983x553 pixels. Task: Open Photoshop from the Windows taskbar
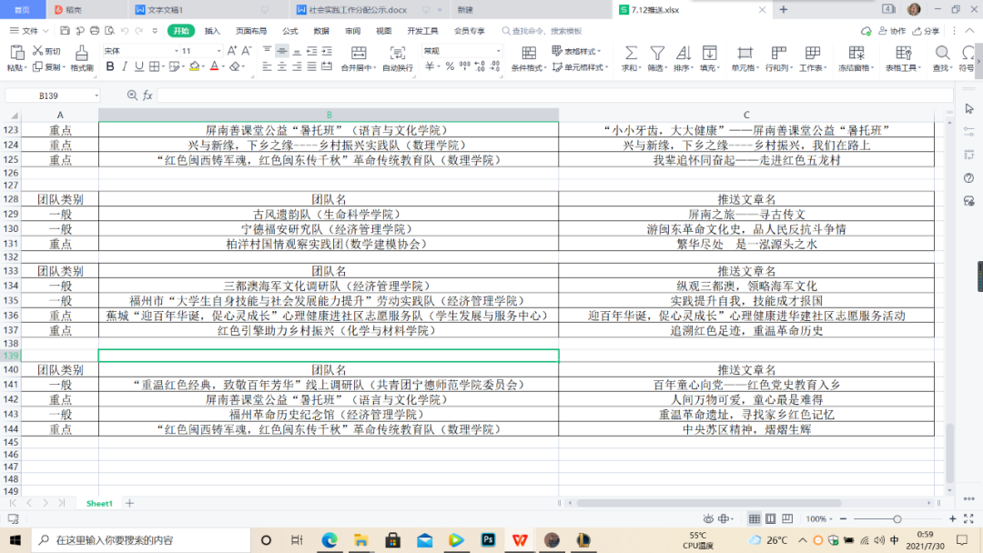coord(487,540)
